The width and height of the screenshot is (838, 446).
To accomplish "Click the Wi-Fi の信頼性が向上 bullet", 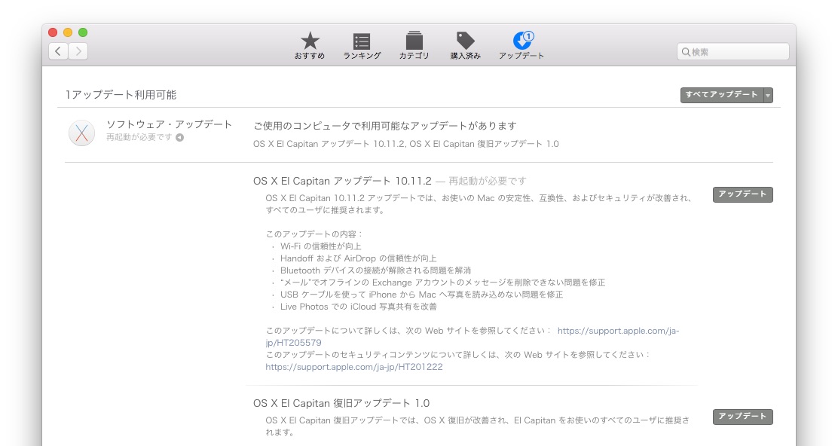I will pyautogui.click(x=321, y=246).
